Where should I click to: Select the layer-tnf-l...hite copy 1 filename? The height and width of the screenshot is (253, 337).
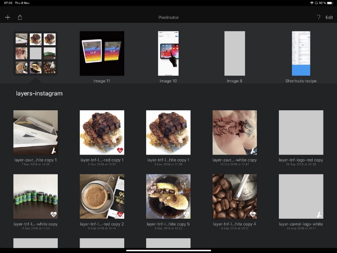pyautogui.click(x=168, y=160)
